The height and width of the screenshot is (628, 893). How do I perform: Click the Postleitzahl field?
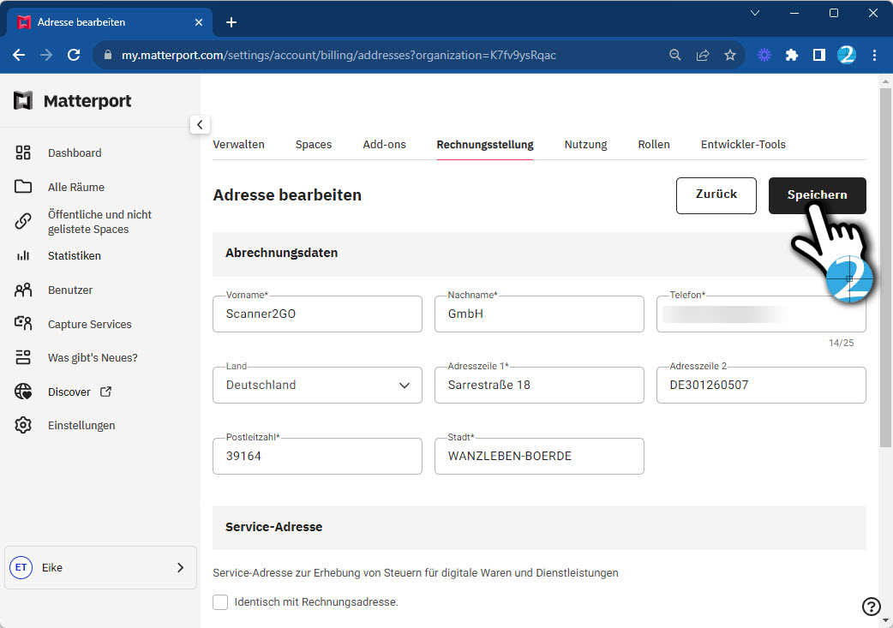317,456
